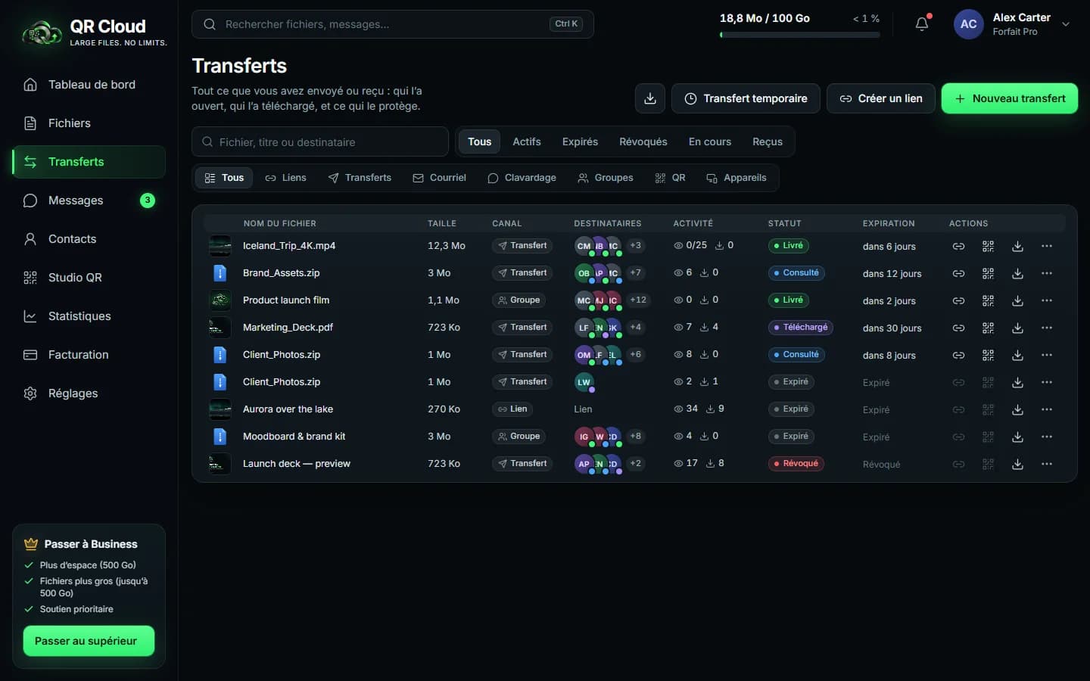This screenshot has height=681, width=1090.
Task: Click the download icon beside Transfert temporaire
Action: click(650, 98)
